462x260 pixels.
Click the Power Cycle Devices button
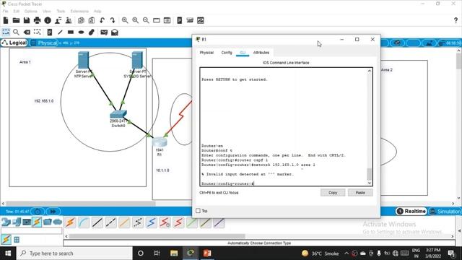tap(38, 212)
